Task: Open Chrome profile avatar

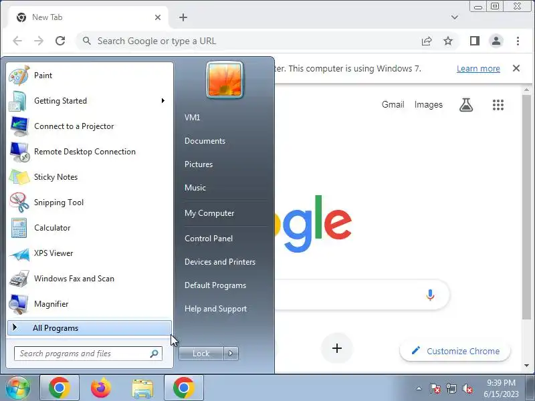Action: [496, 41]
